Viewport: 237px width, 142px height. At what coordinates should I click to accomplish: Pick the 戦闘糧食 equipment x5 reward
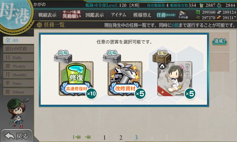(175, 78)
